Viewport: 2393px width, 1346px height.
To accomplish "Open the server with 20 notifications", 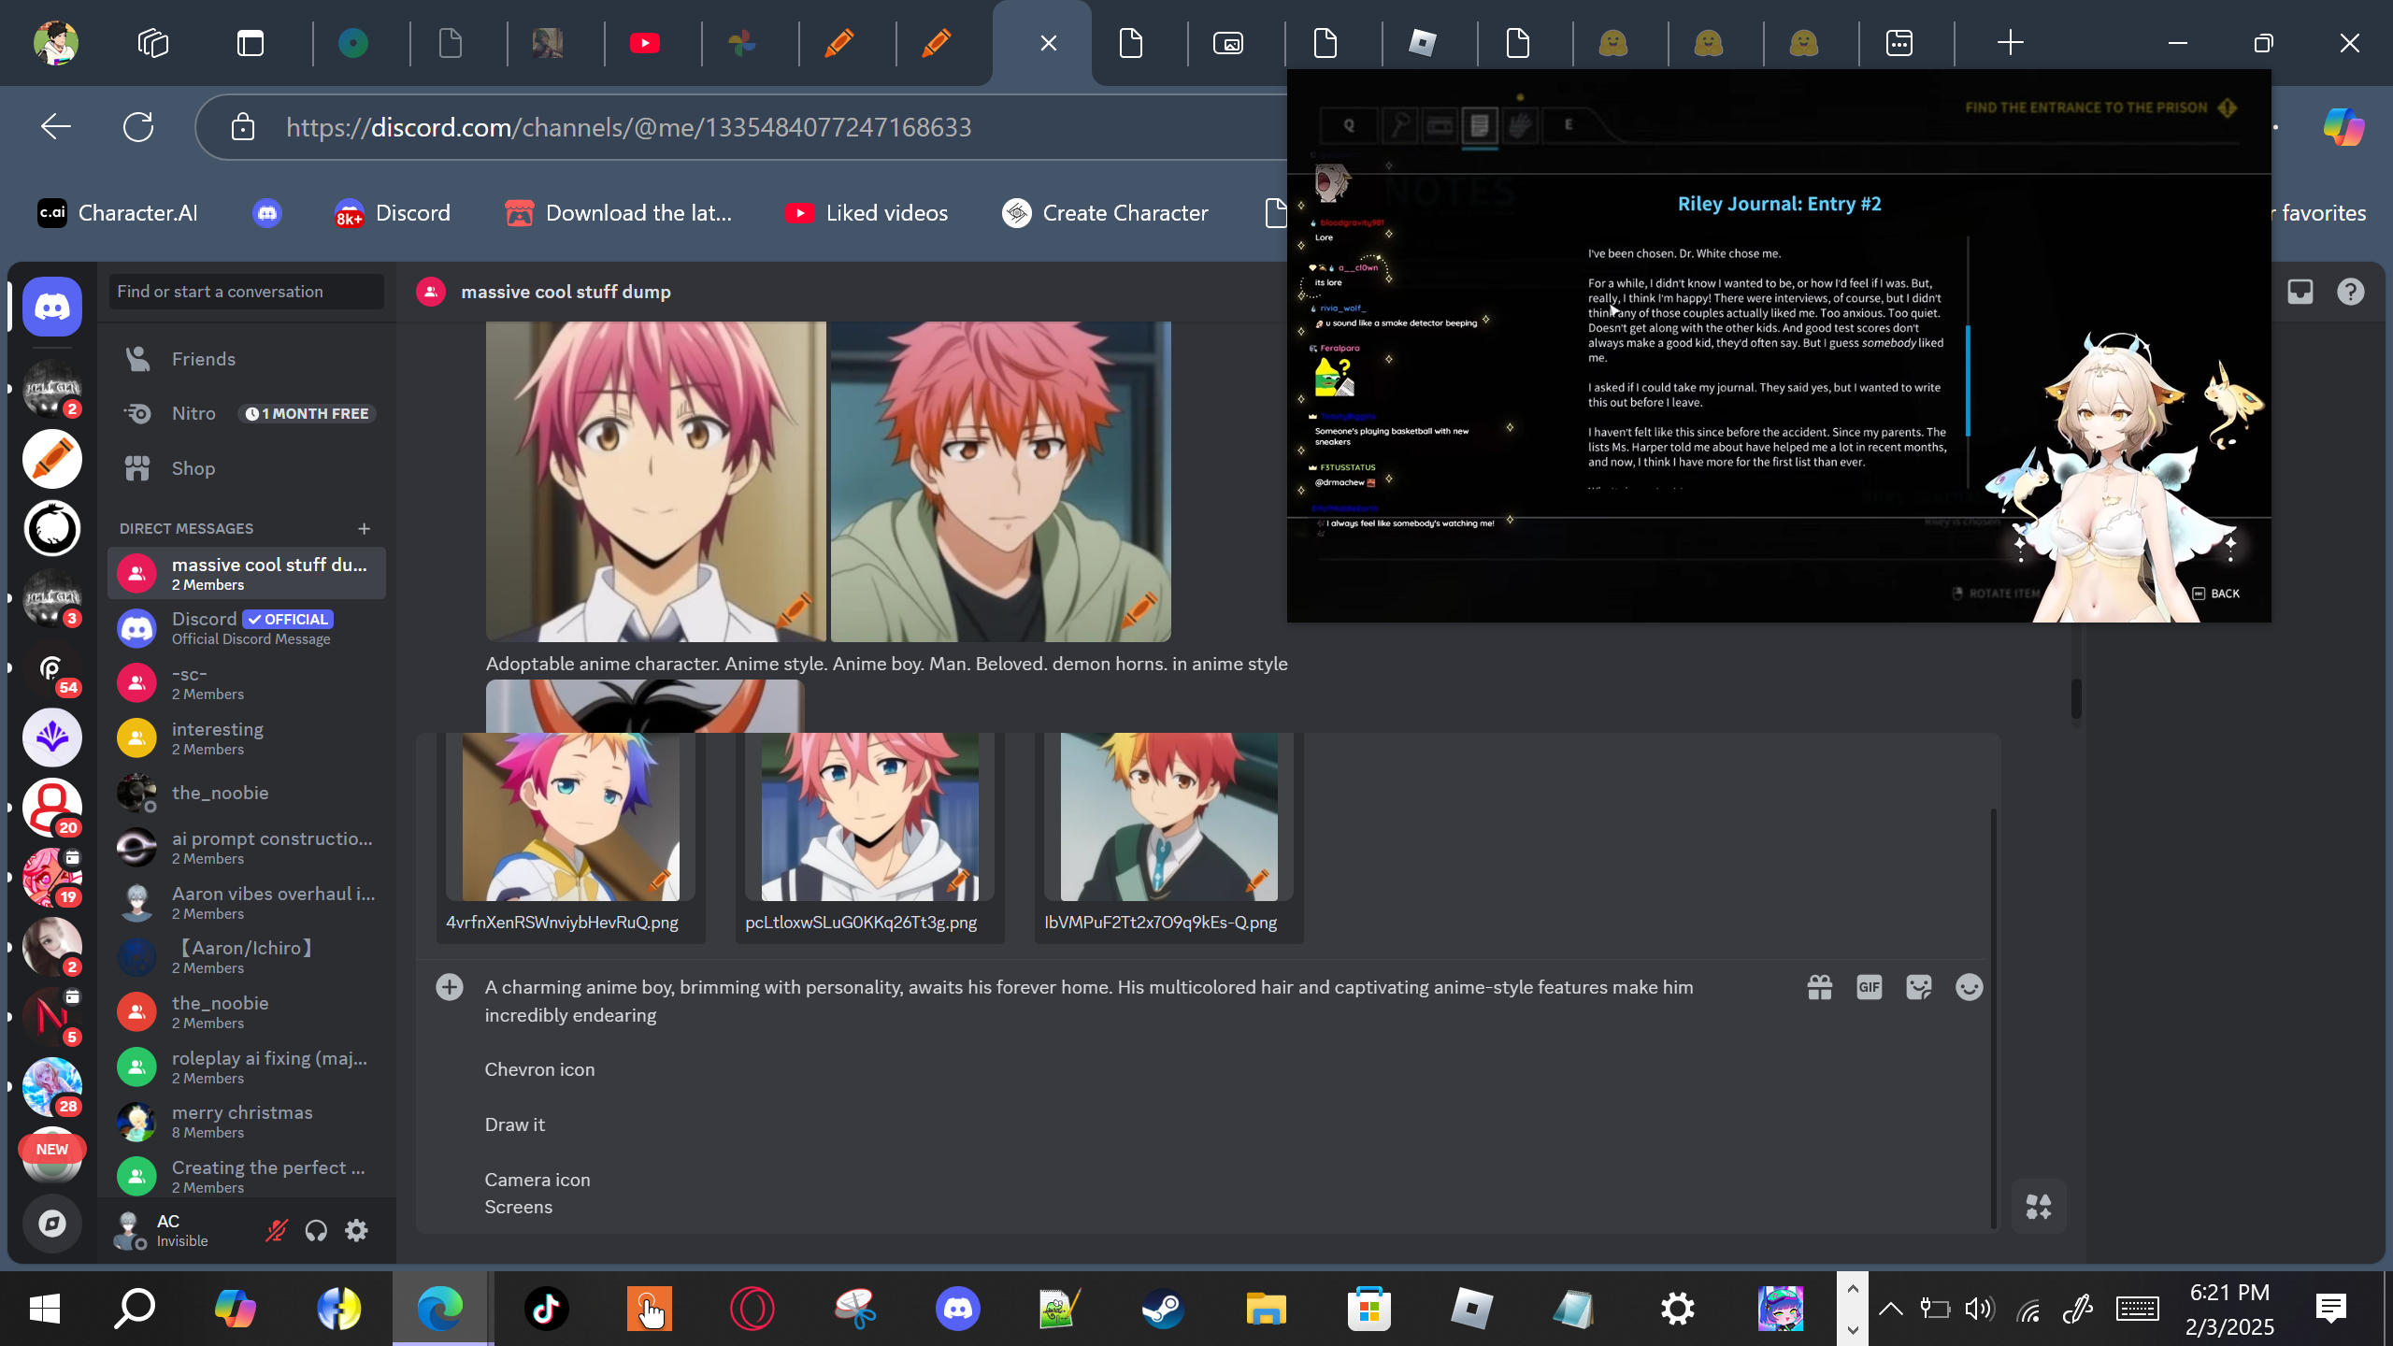I will 52,808.
